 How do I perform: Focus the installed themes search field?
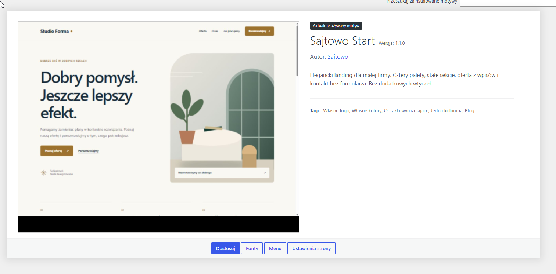click(x=508, y=2)
